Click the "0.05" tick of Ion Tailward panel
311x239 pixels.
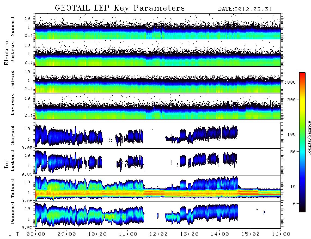[27, 201]
